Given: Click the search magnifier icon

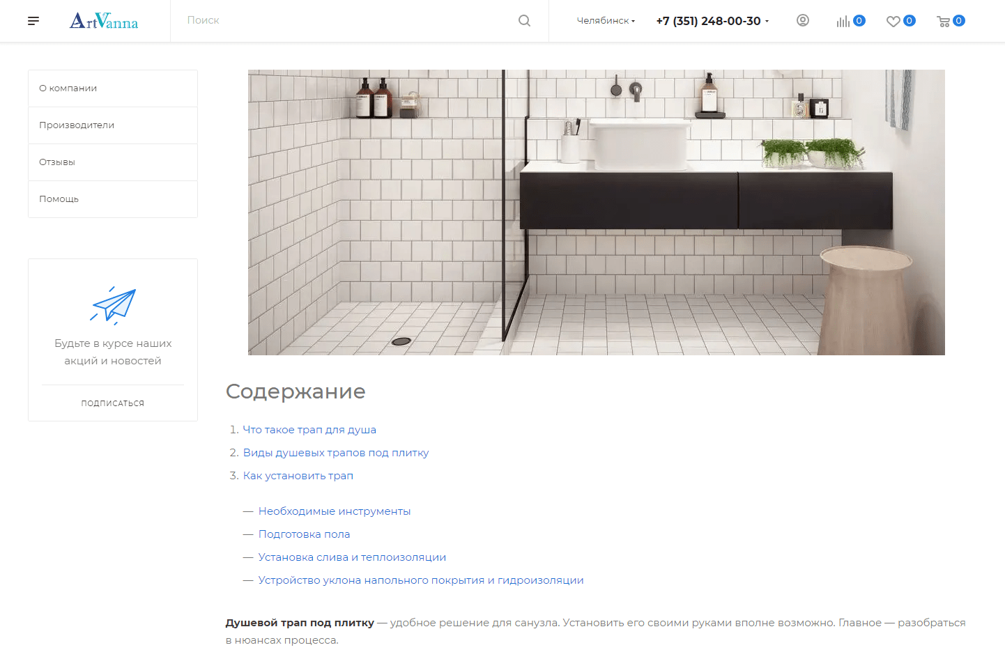Looking at the screenshot, I should pos(525,21).
